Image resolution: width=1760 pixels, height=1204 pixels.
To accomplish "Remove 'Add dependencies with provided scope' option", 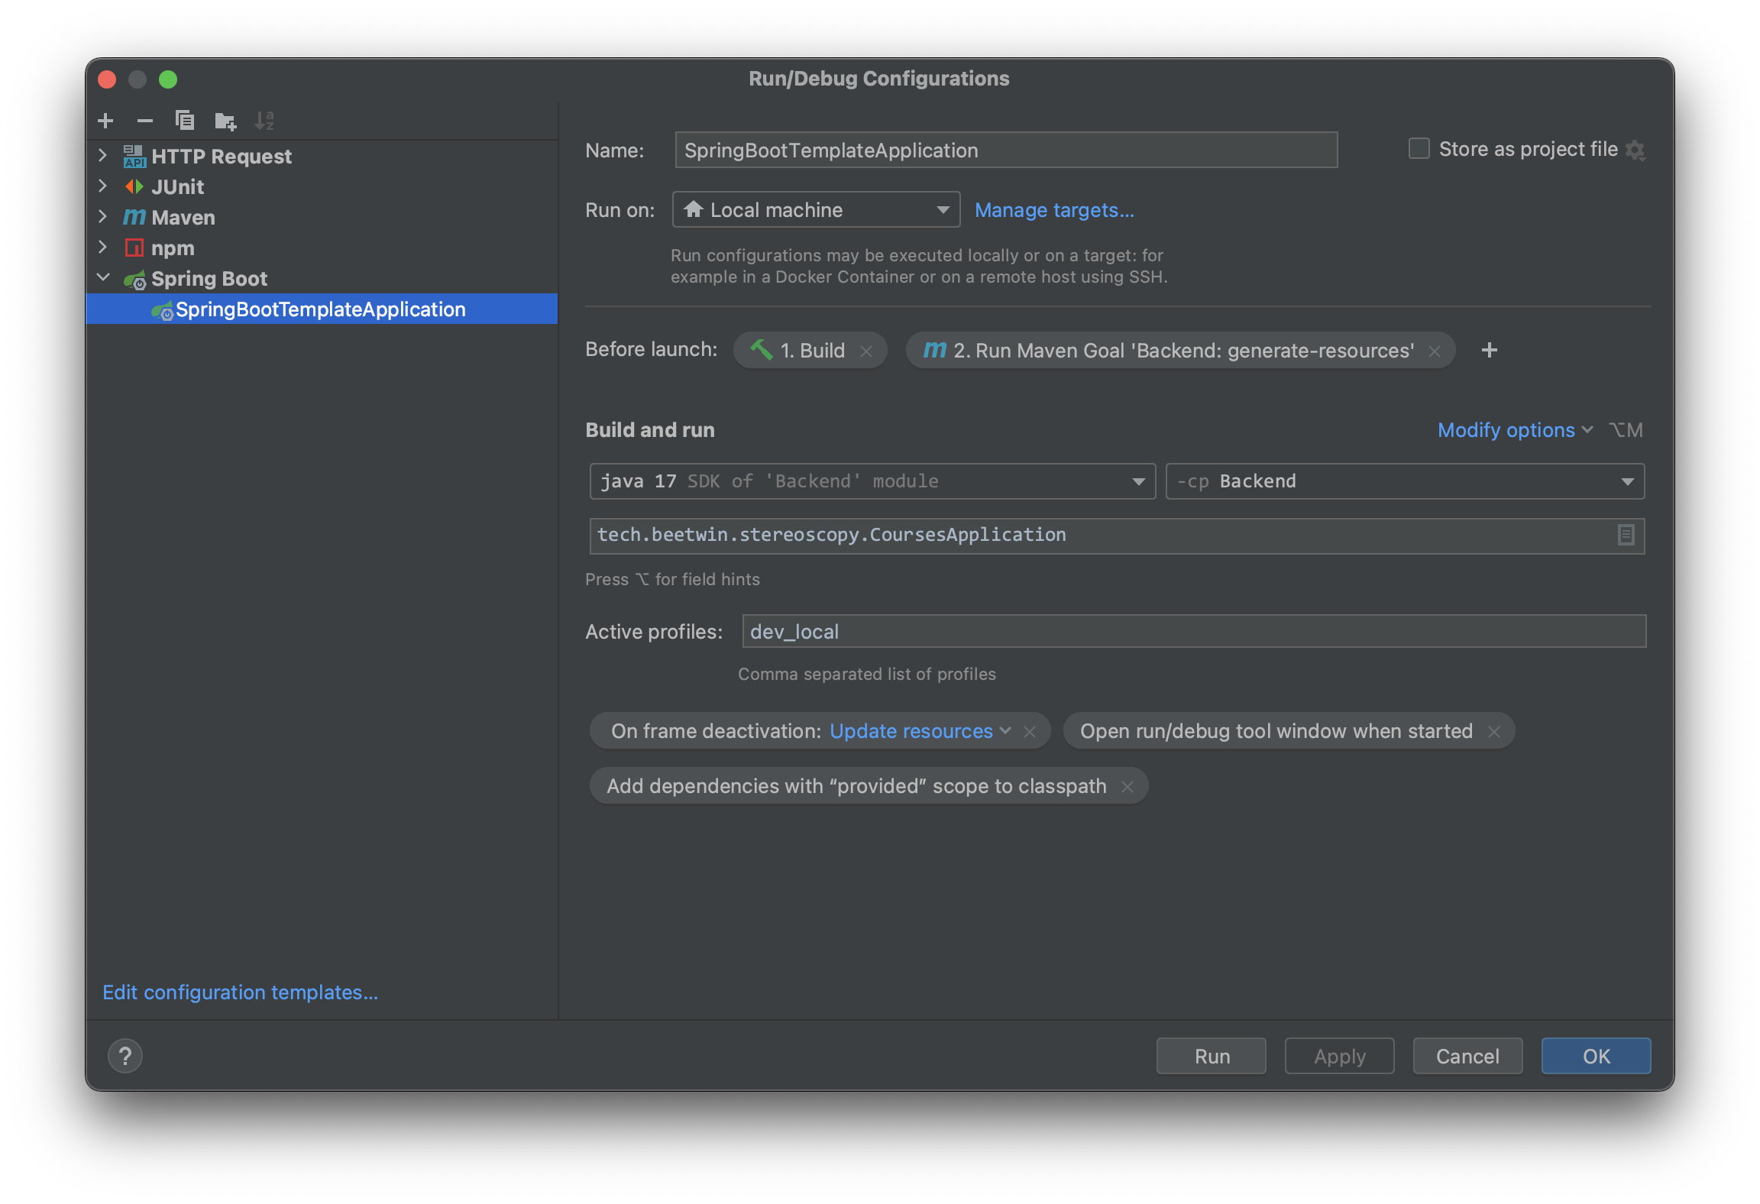I will [1127, 787].
